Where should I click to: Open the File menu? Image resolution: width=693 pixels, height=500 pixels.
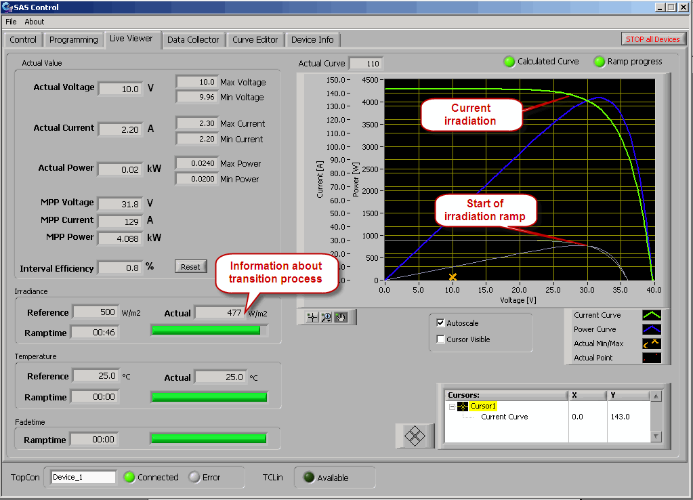tap(11, 22)
